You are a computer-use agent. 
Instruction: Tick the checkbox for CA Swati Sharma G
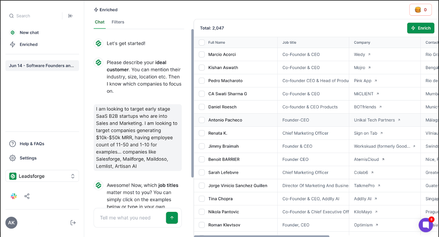[x=202, y=94]
